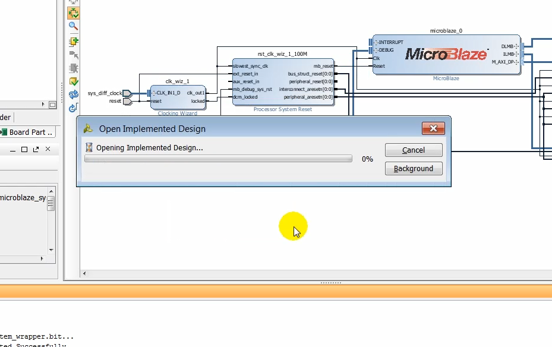The height and width of the screenshot is (347, 552).
Task: Select the sys_diff_clock input port
Action: (127, 93)
